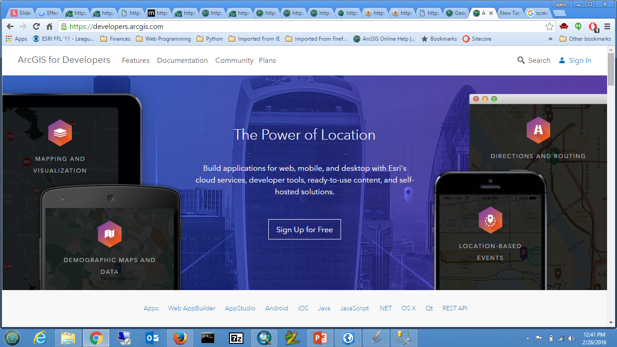Click the Location-Based Events hexagon icon
This screenshot has height=347, width=617.
click(x=490, y=220)
